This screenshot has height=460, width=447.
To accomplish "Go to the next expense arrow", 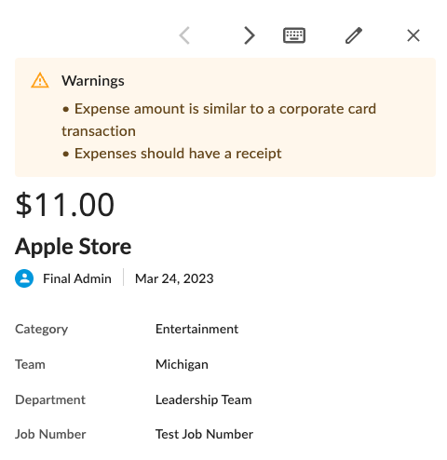I will pyautogui.click(x=250, y=35).
